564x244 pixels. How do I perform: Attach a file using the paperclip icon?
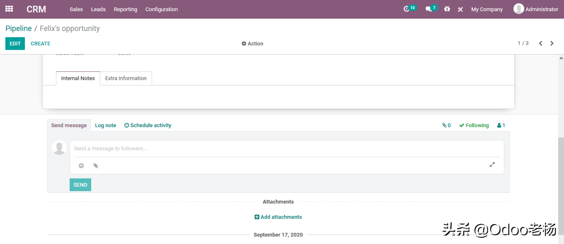[95, 166]
